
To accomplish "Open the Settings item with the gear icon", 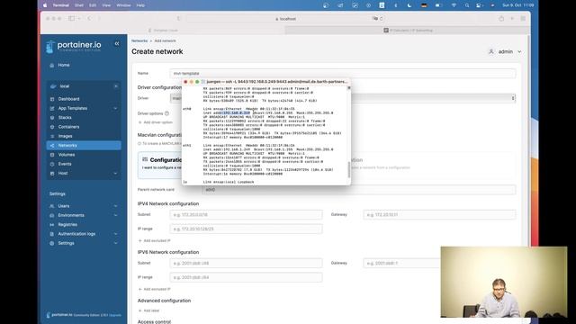I will click(66, 243).
